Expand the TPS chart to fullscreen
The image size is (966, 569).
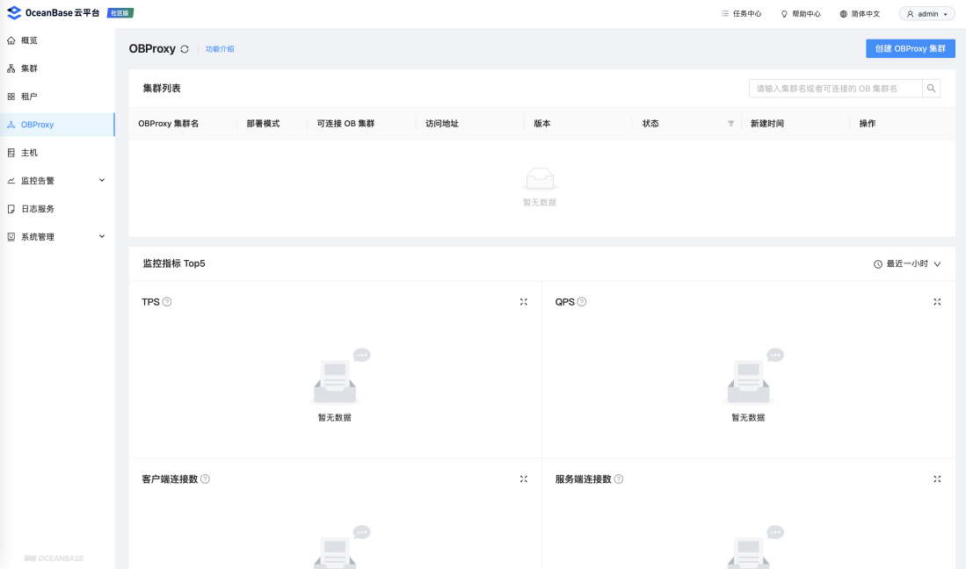coord(524,302)
